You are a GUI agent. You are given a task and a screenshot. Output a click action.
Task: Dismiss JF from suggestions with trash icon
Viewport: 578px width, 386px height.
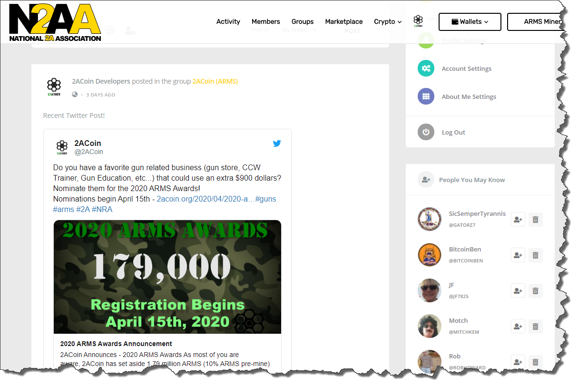point(535,291)
